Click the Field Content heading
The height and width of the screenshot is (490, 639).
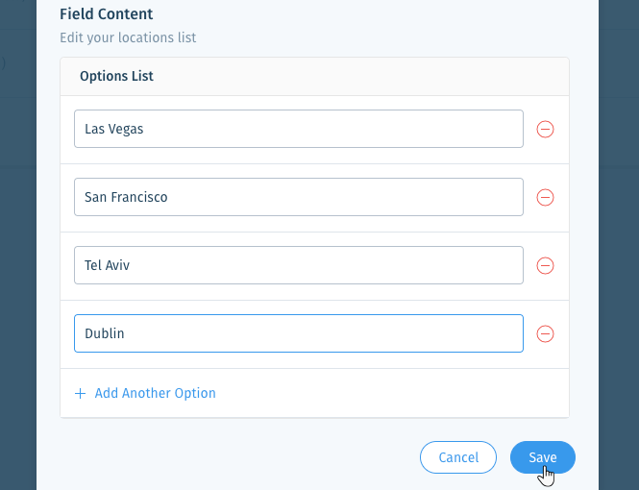(x=107, y=13)
